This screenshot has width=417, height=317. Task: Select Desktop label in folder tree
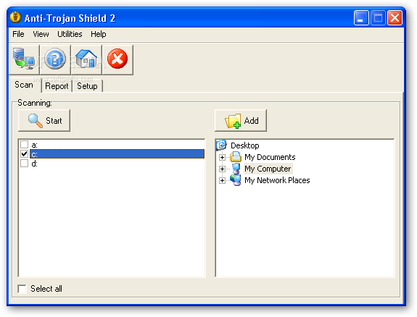point(245,145)
